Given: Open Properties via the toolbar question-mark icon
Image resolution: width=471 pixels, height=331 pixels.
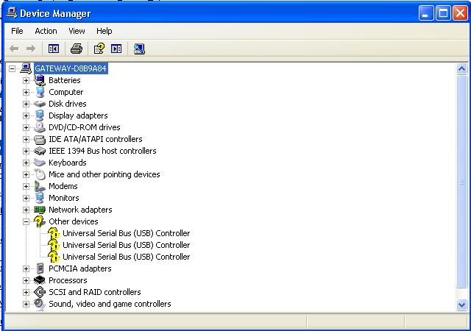Looking at the screenshot, I should click(x=99, y=49).
